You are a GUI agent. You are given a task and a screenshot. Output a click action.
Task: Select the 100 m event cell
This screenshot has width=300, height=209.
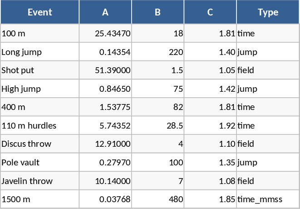coord(39,33)
